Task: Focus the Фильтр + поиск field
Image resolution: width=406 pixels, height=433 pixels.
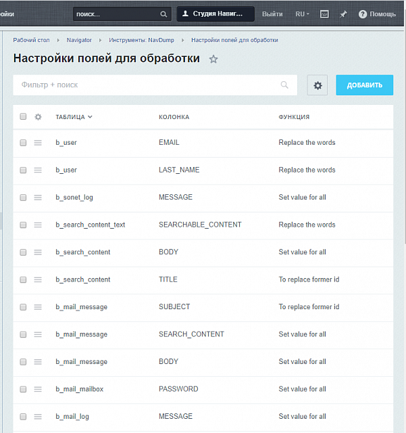Action: (155, 85)
